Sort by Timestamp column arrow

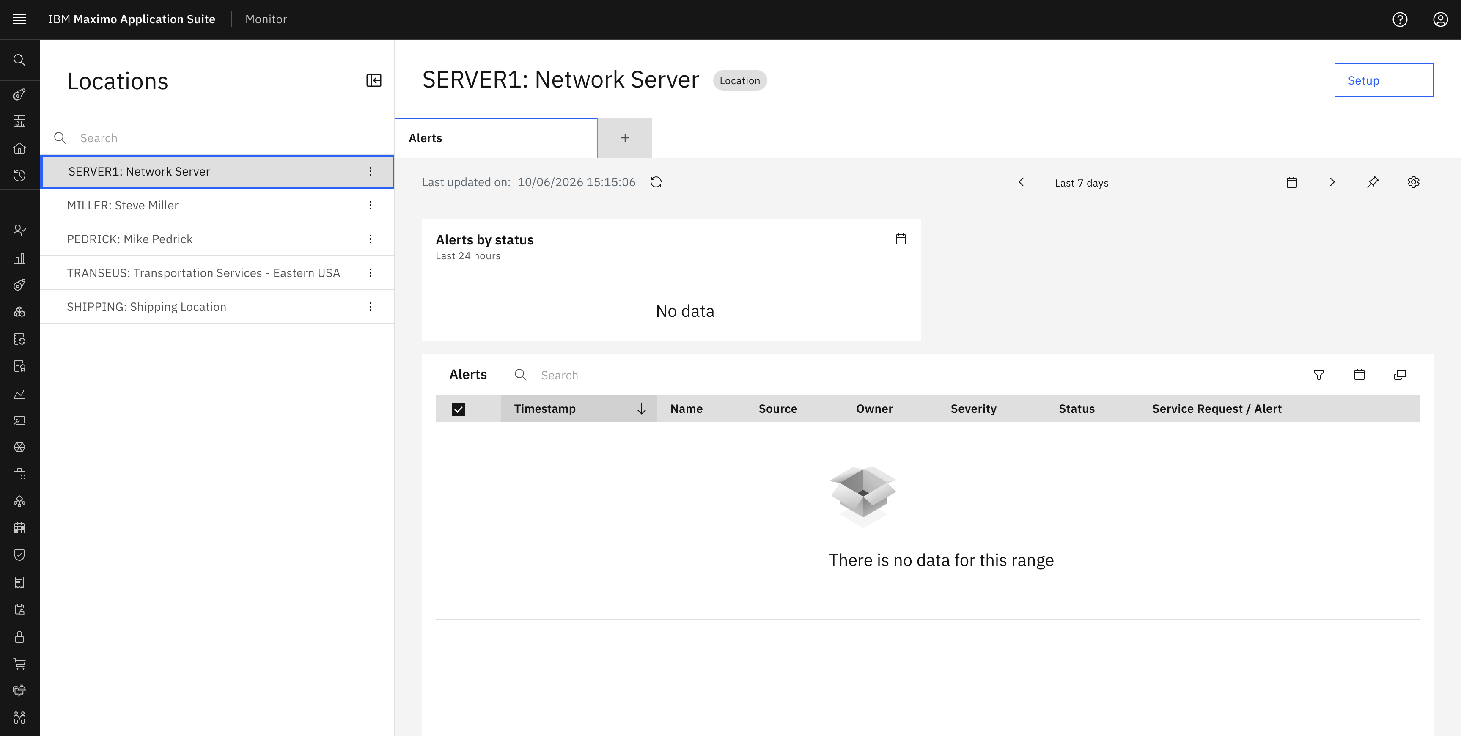pyautogui.click(x=641, y=409)
